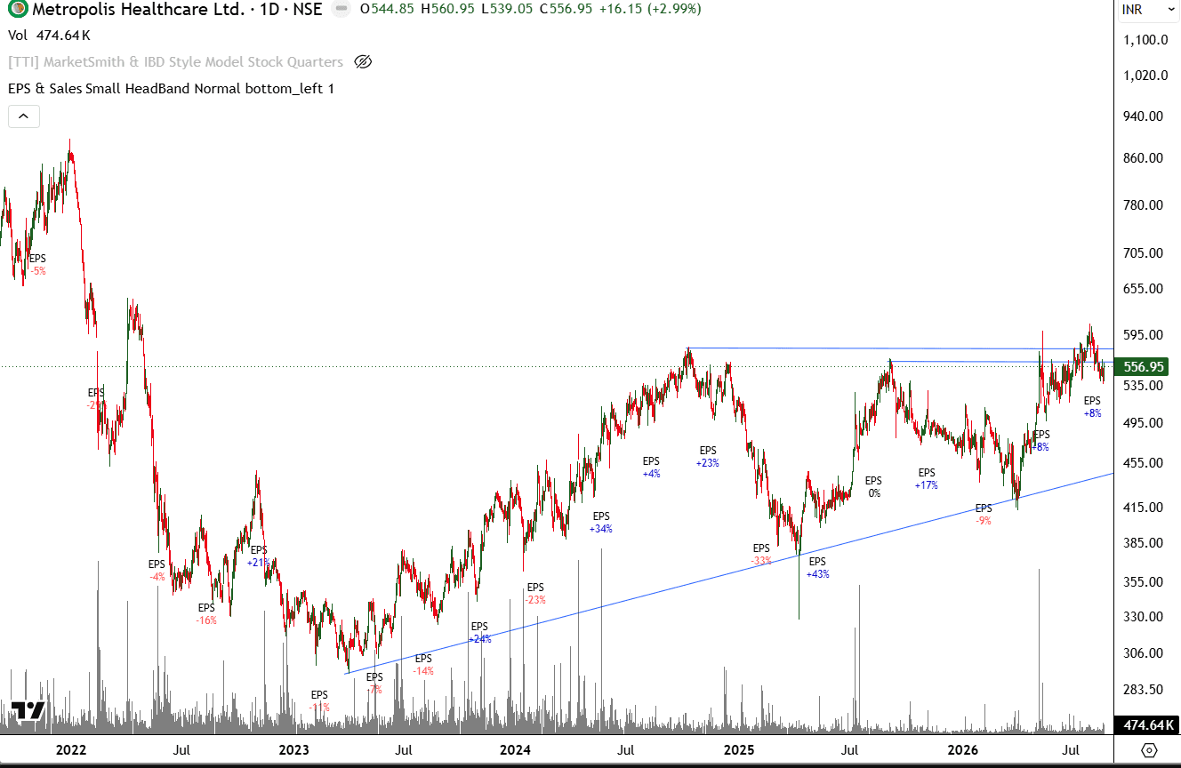This screenshot has height=768, width=1181.
Task: Click the EPS -5% marker
Action: pos(37,265)
